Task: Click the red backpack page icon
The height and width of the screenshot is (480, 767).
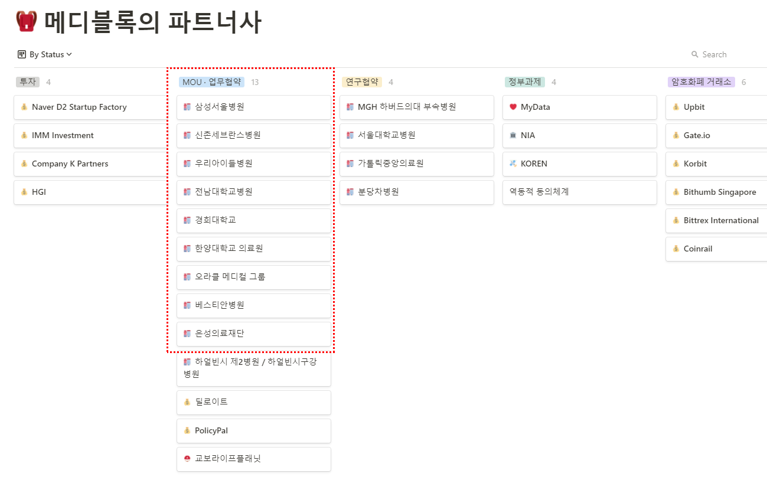Action: pyautogui.click(x=27, y=22)
